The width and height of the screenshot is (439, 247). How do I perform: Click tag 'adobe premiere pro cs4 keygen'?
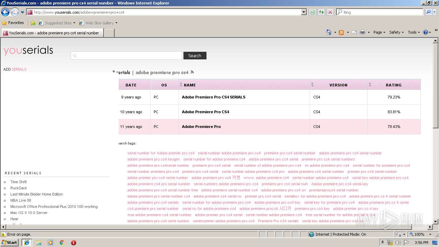tap(154, 159)
